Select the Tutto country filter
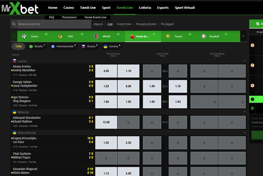The height and width of the screenshot is (176, 263). [x=18, y=46]
